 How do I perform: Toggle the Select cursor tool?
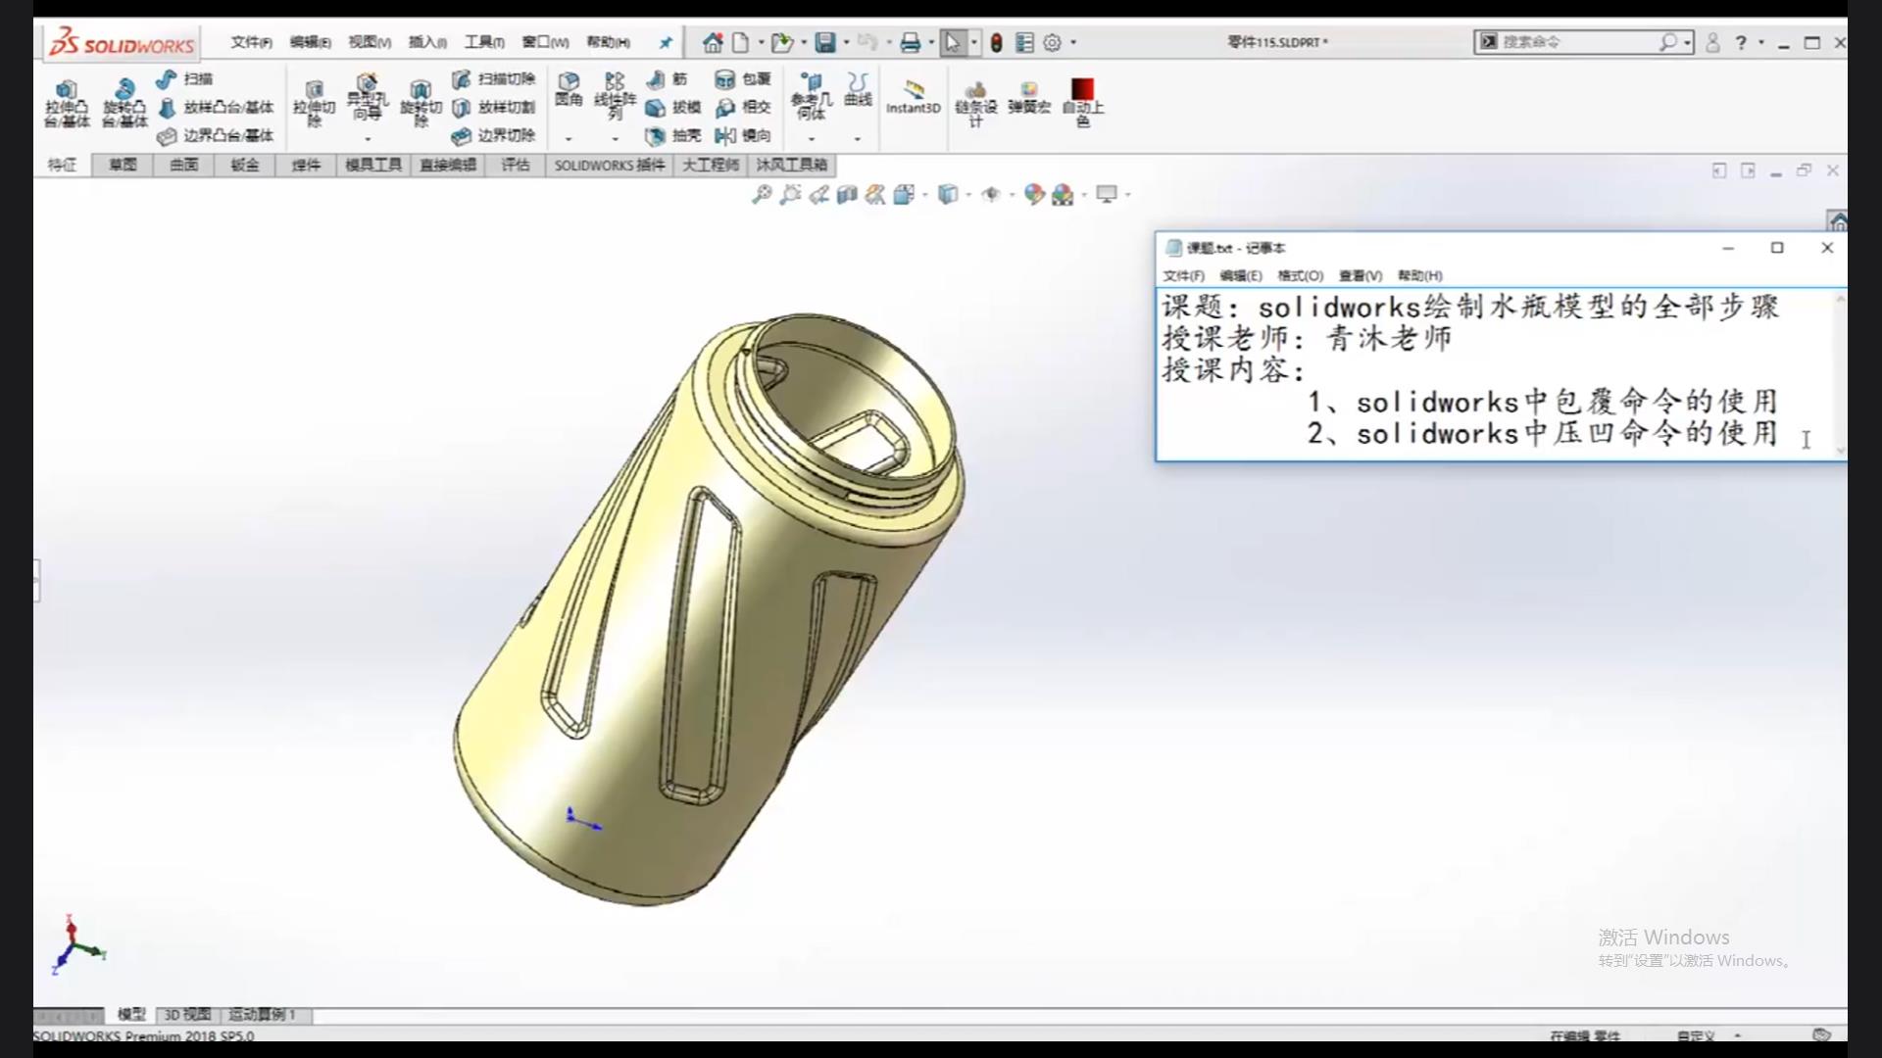[953, 42]
